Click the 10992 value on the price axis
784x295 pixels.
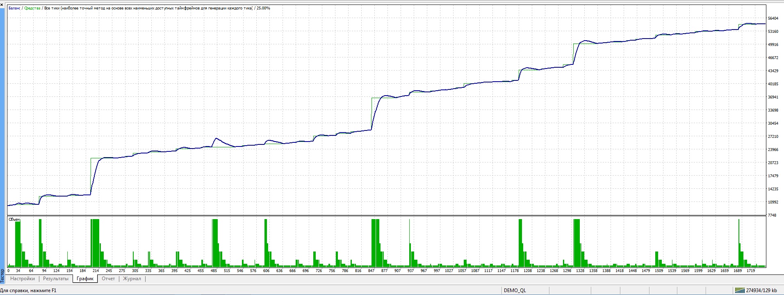coord(773,202)
